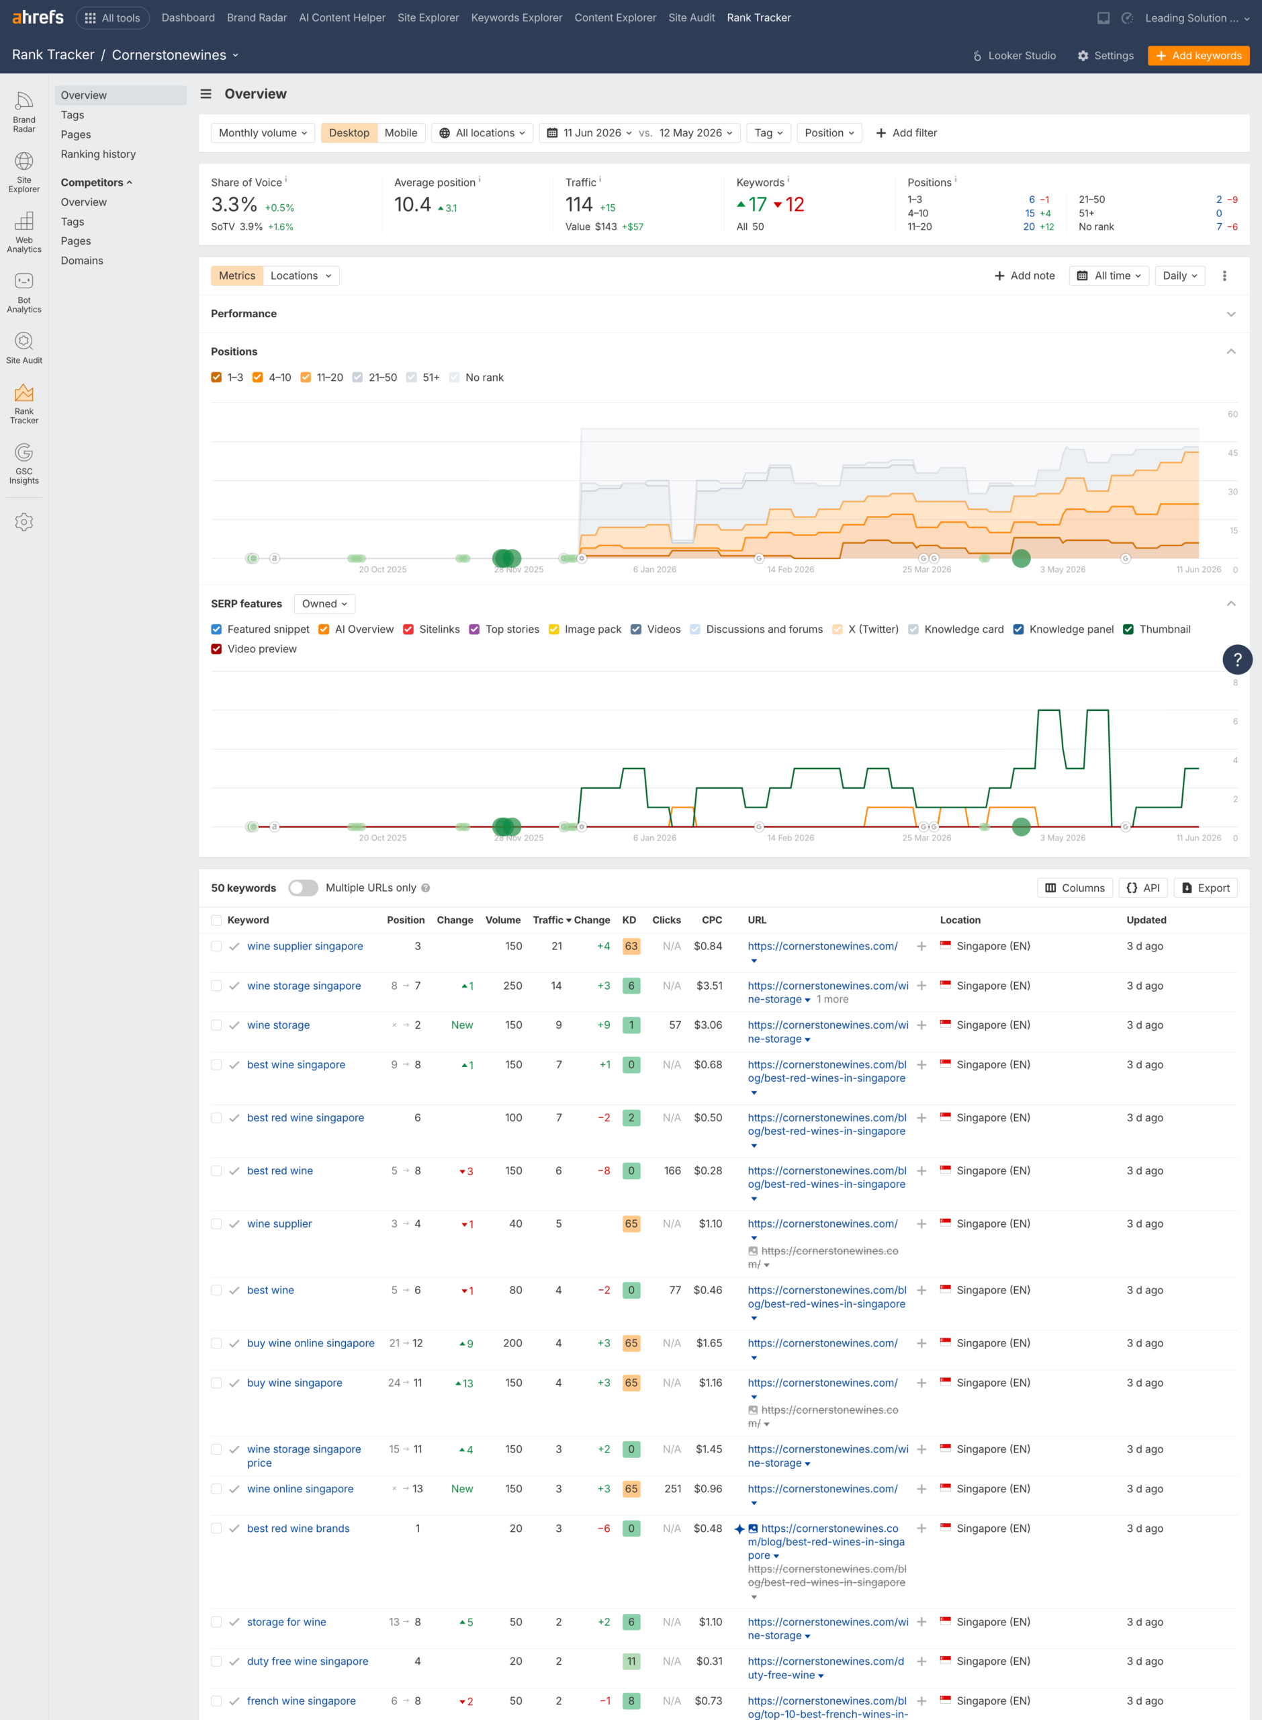Screen dimensions: 1262x1720
Task: Click Add keywords button
Action: pos(1198,56)
